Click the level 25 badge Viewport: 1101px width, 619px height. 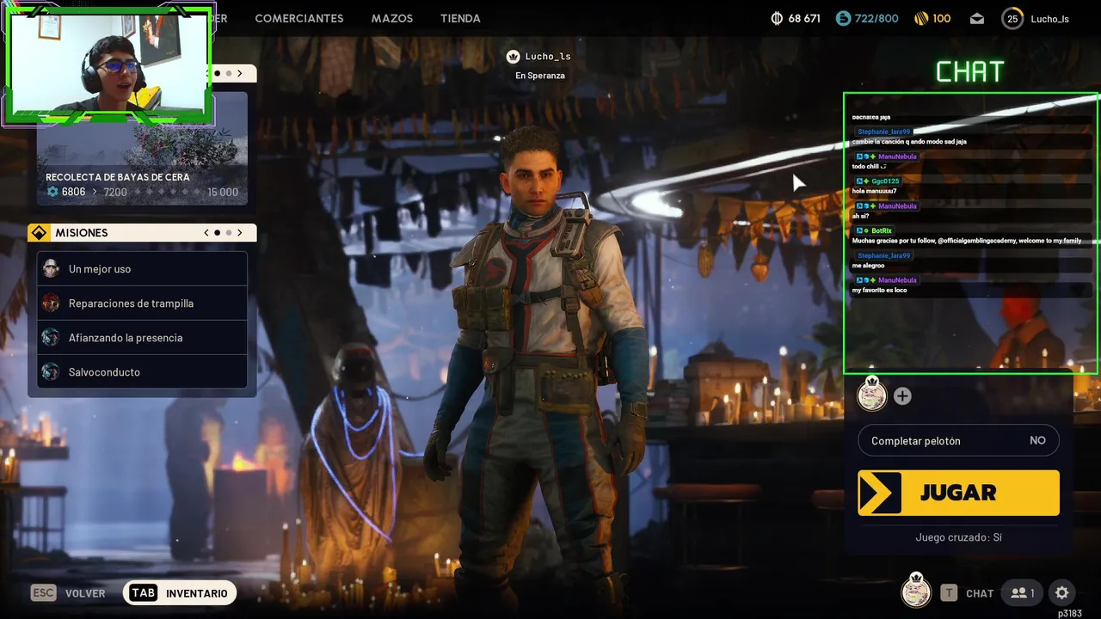(1012, 18)
